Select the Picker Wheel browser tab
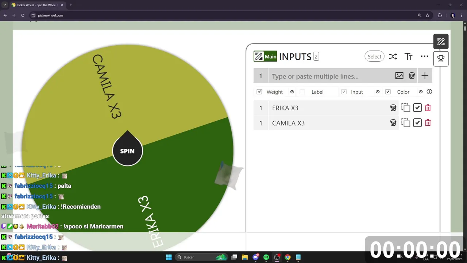This screenshot has height=263, width=467. click(x=37, y=5)
